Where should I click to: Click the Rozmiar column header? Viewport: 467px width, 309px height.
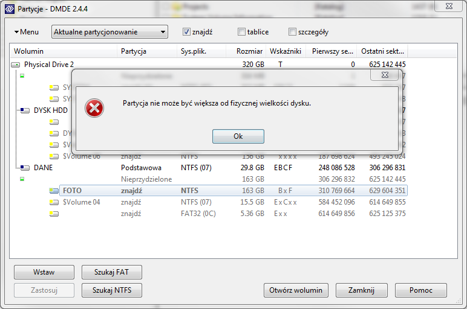[246, 51]
